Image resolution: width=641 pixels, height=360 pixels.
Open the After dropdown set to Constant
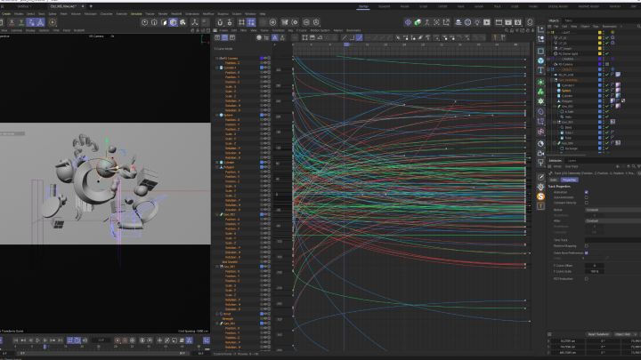coord(613,220)
